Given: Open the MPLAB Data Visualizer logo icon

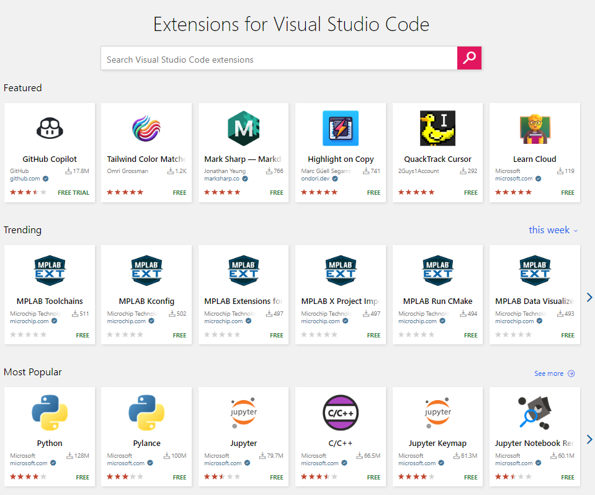Looking at the screenshot, I should (535, 270).
